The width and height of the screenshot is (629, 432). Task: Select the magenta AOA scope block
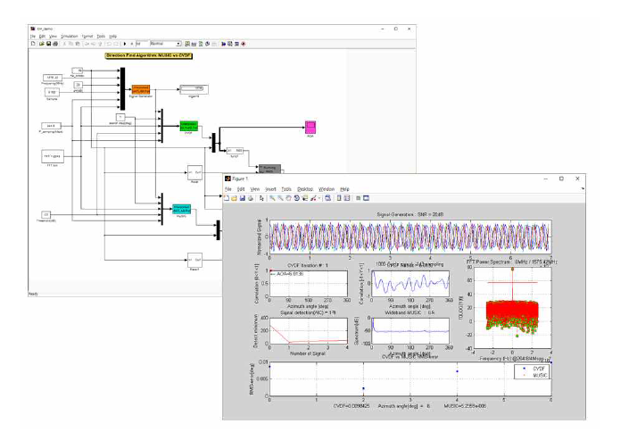[310, 128]
